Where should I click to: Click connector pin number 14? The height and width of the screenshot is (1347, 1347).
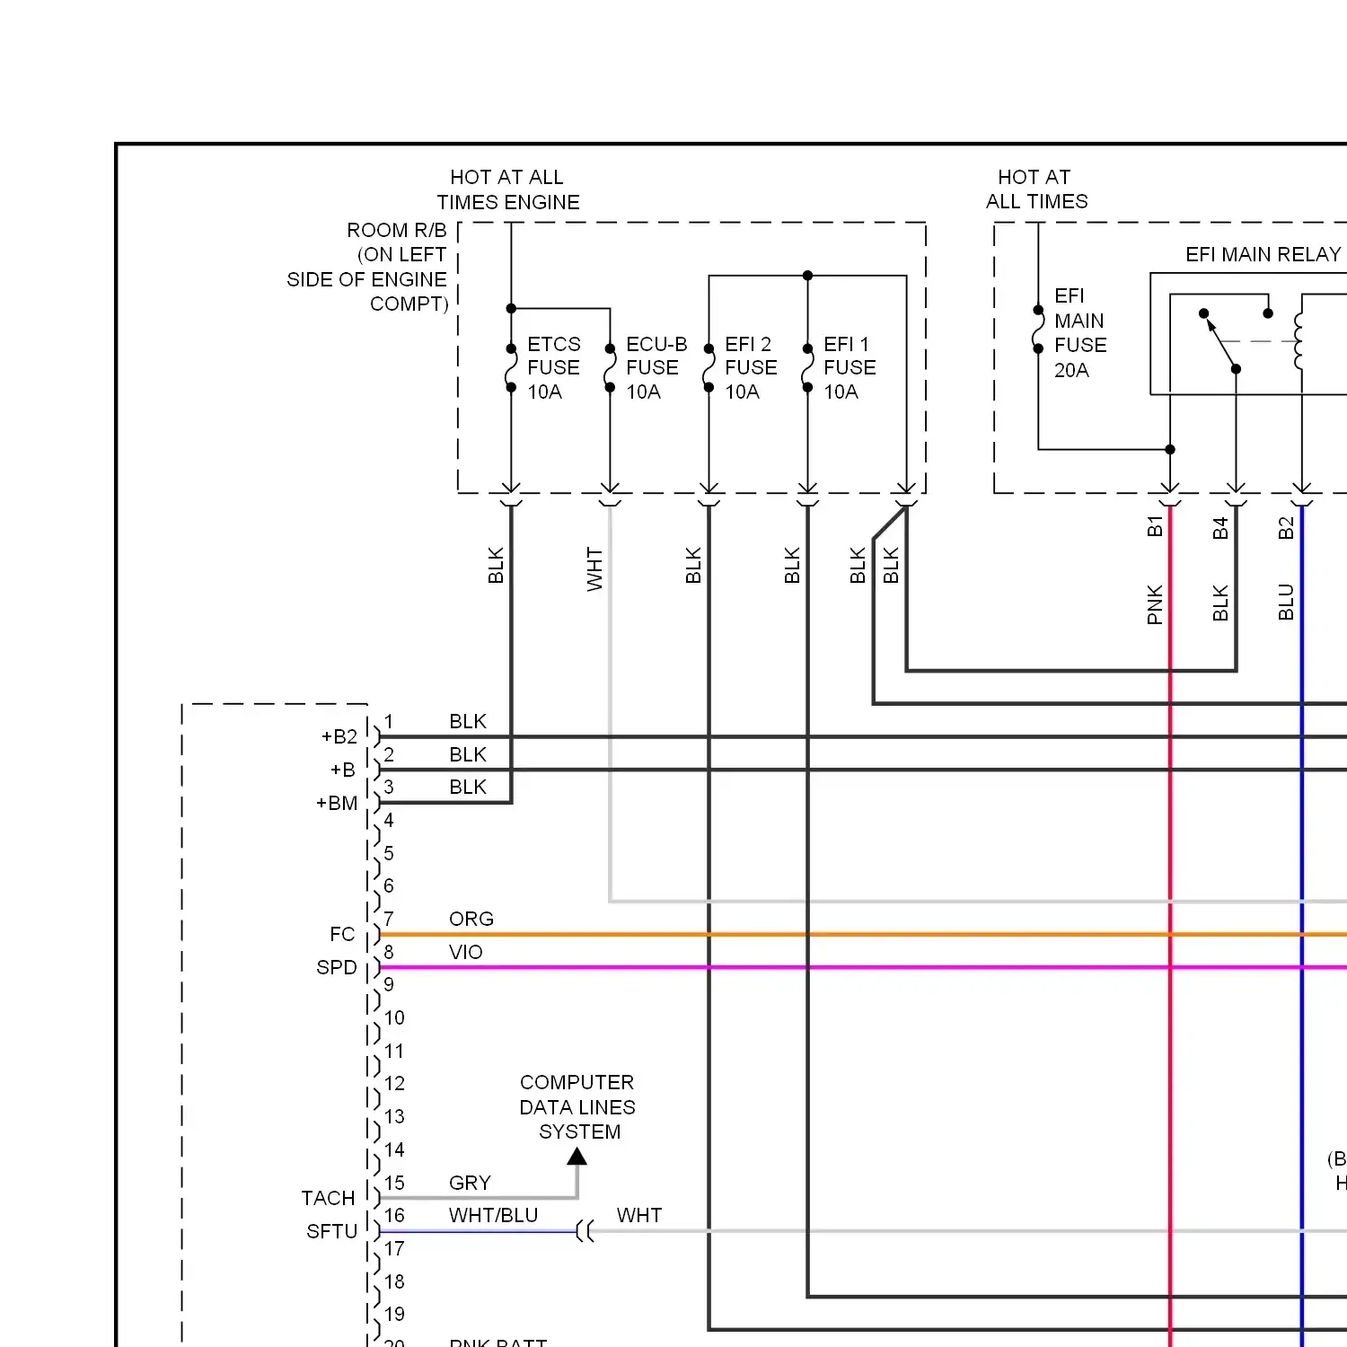click(x=394, y=1149)
